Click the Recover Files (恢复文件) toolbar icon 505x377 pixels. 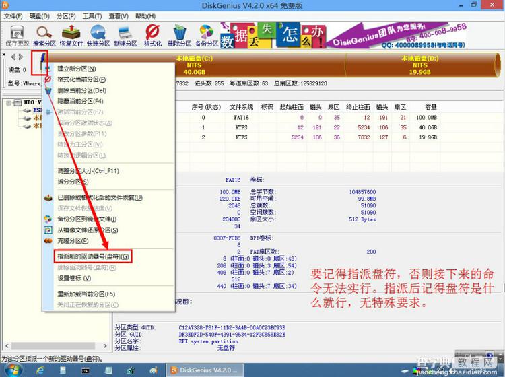71,36
